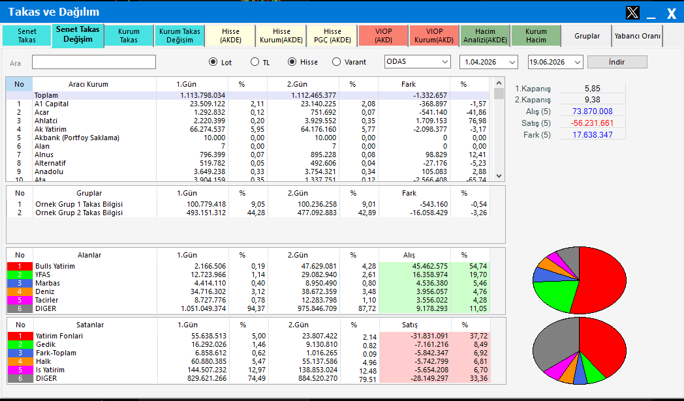This screenshot has width=684, height=401.
Task: Choose the Hisse radio option
Action: point(292,62)
